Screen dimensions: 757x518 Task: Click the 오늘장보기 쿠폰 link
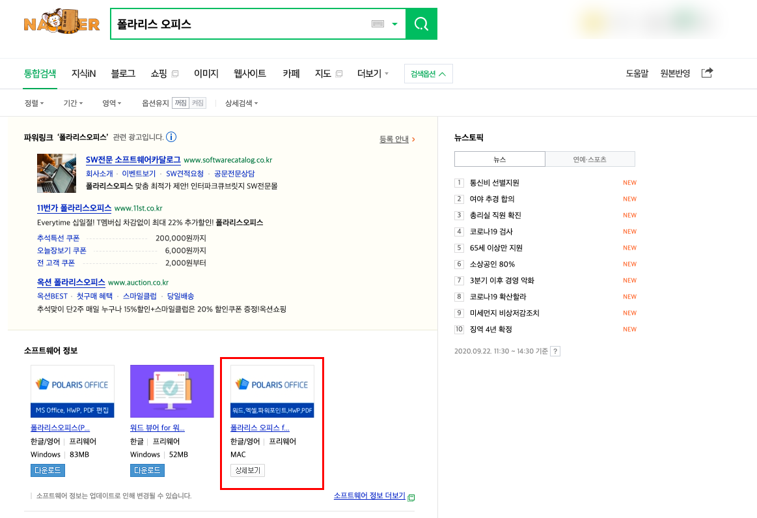(x=62, y=250)
